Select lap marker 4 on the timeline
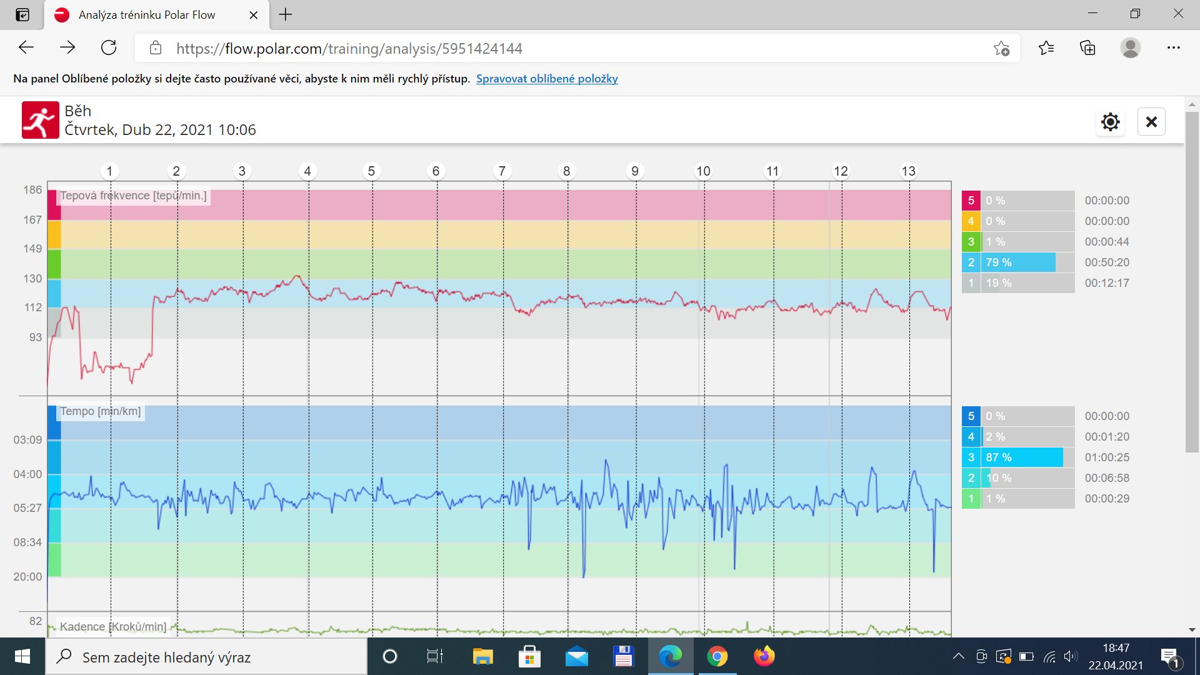 pyautogui.click(x=307, y=171)
